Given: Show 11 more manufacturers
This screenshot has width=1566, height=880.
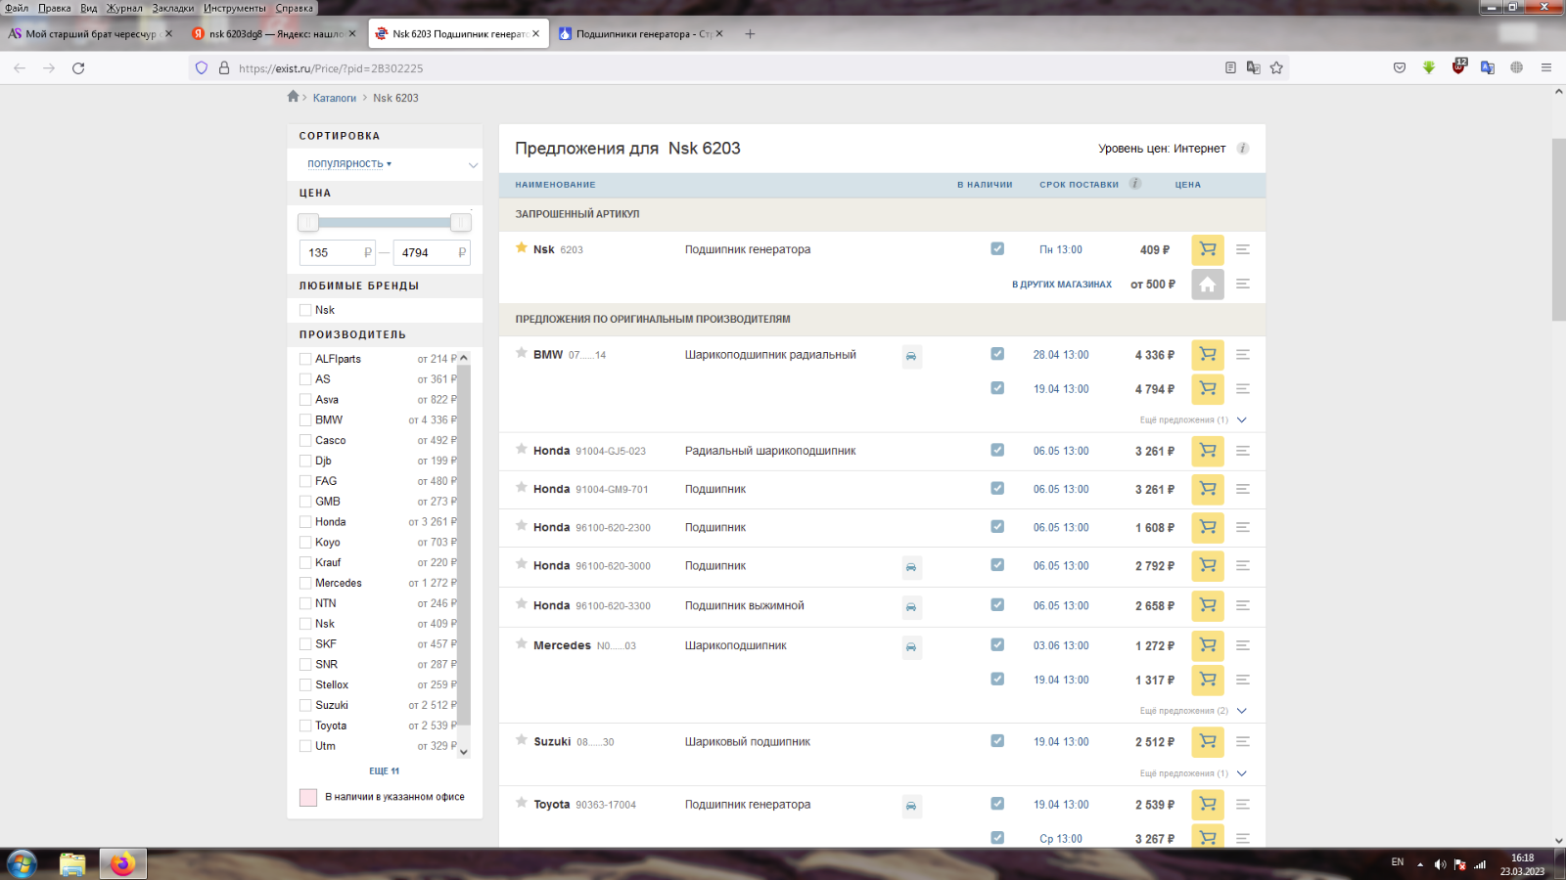Looking at the screenshot, I should coord(384,771).
